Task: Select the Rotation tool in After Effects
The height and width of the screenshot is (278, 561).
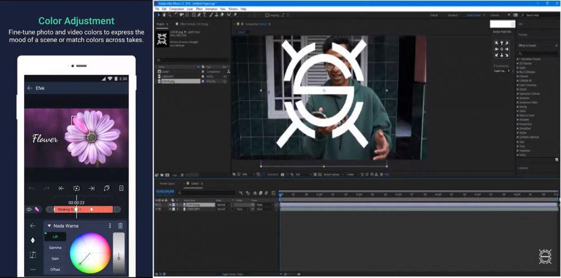Action: pyautogui.click(x=176, y=15)
